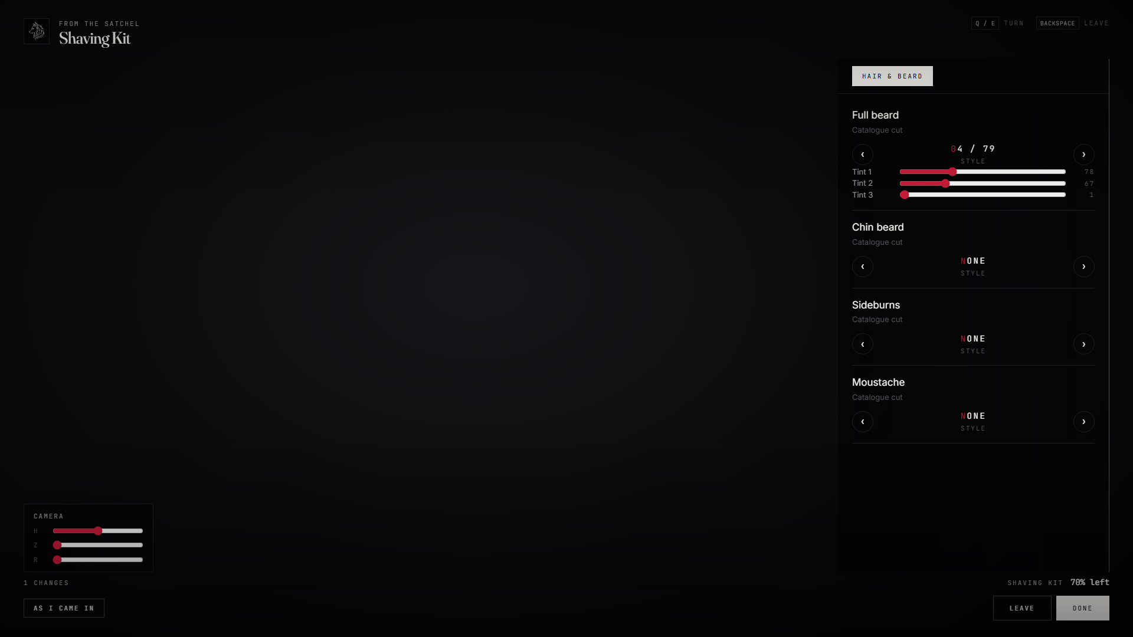The image size is (1133, 637).
Task: Confirm changes with the Done button
Action: pyautogui.click(x=1083, y=608)
